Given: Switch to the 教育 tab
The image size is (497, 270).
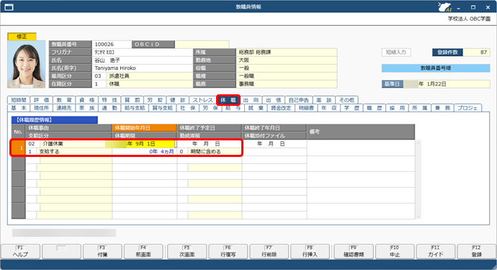Looking at the screenshot, I should pyautogui.click(x=64, y=100).
